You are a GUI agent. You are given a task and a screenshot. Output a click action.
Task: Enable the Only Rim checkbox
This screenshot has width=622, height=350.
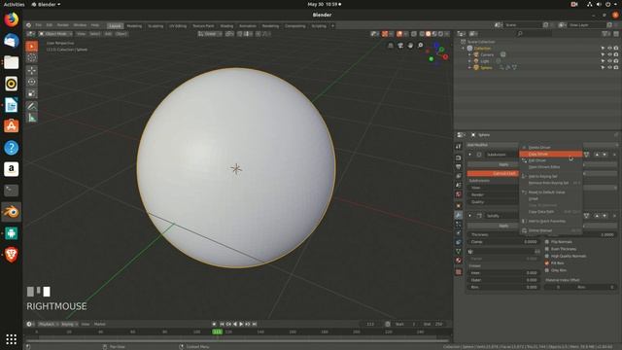coord(547,270)
